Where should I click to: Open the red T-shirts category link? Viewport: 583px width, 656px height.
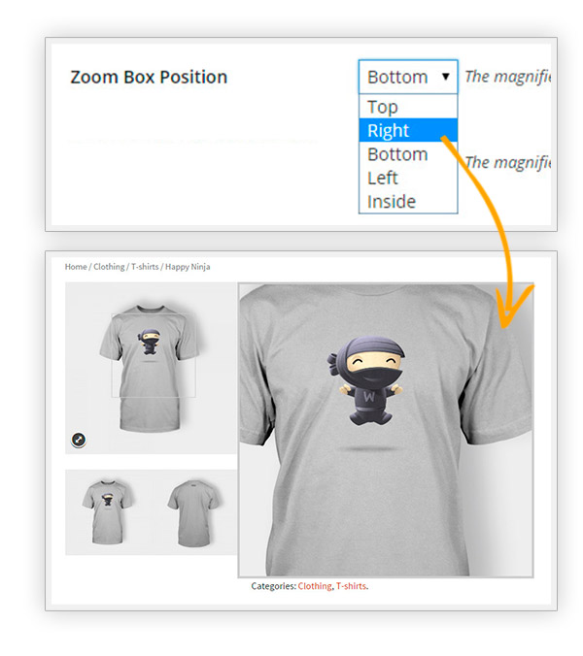(x=351, y=586)
